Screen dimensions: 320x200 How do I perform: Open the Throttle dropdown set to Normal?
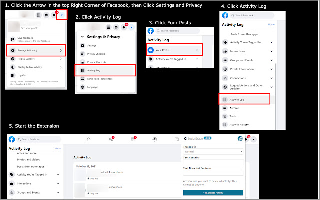coord(213,152)
